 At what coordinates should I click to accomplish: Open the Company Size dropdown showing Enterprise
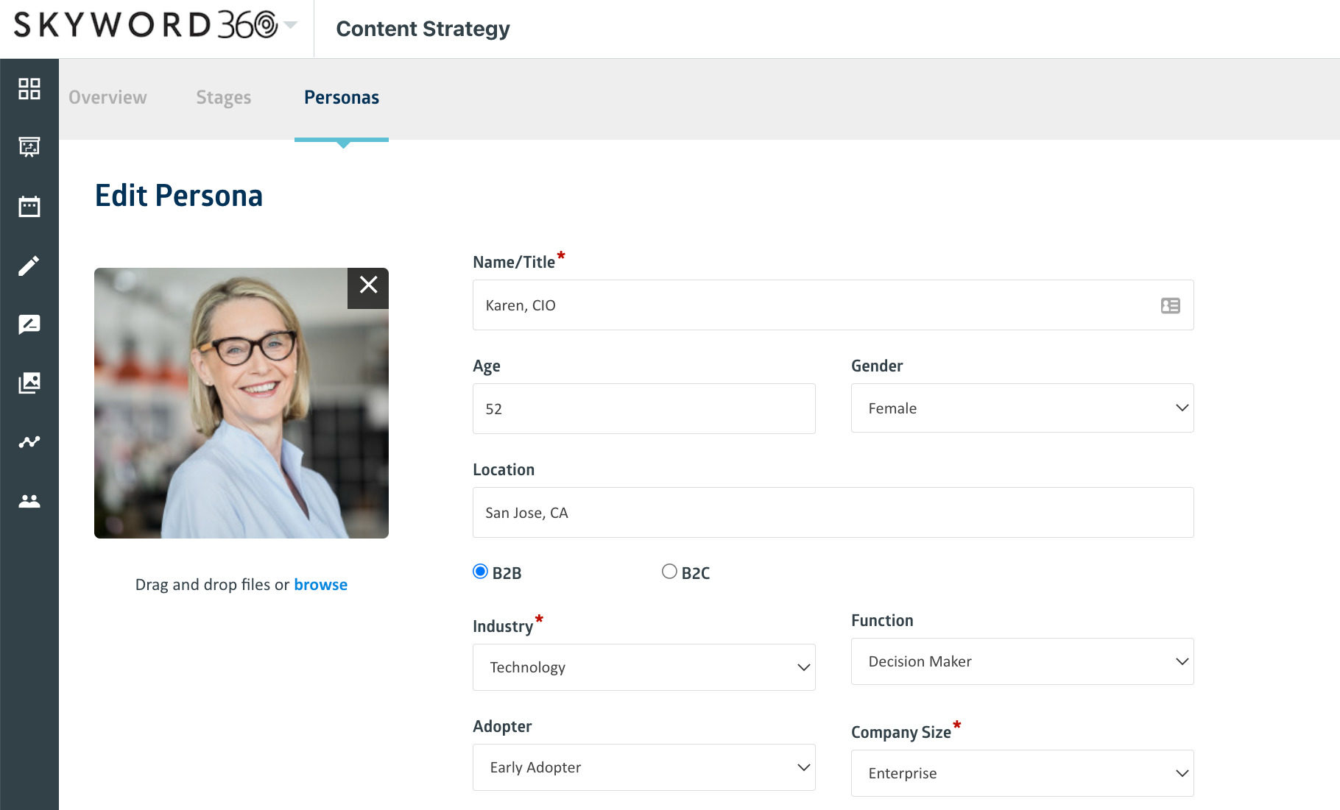pyautogui.click(x=1022, y=773)
